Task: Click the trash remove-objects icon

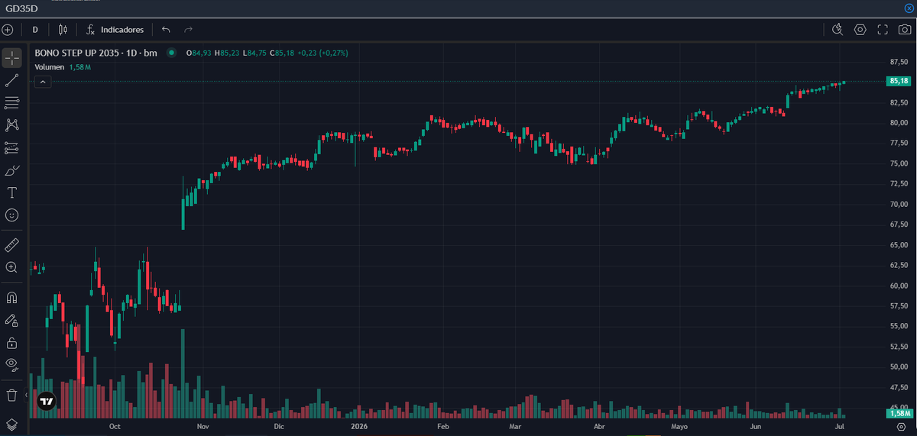Action: click(x=11, y=395)
